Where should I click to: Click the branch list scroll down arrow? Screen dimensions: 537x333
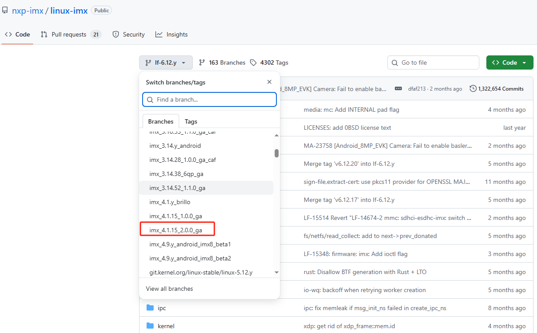[276, 272]
